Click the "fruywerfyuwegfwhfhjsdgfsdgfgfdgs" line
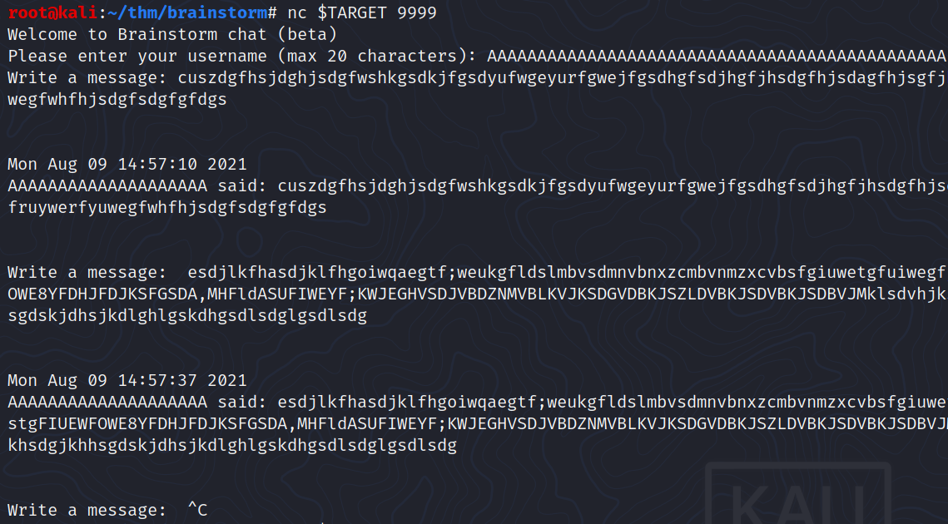The image size is (948, 524). pos(166,207)
